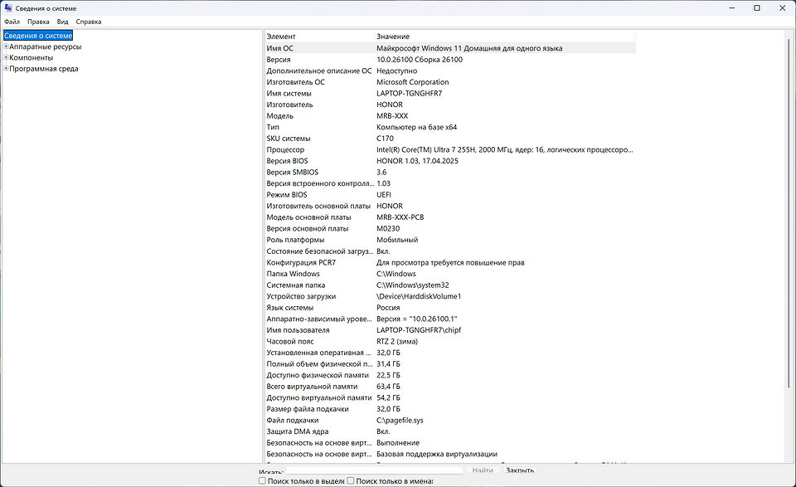Open the Файл menu
Screen dimensions: 796x487
[x=12, y=22]
